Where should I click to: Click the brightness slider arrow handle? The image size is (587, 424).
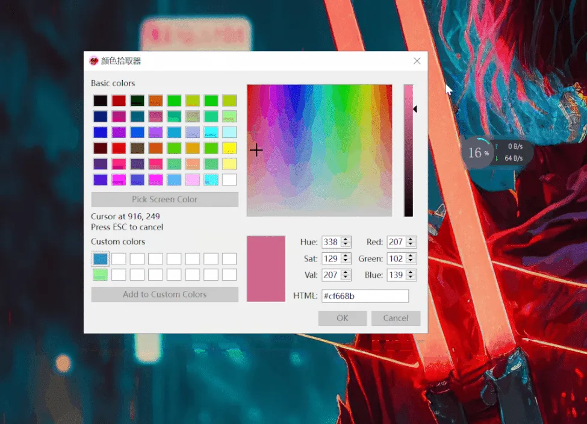(415, 109)
